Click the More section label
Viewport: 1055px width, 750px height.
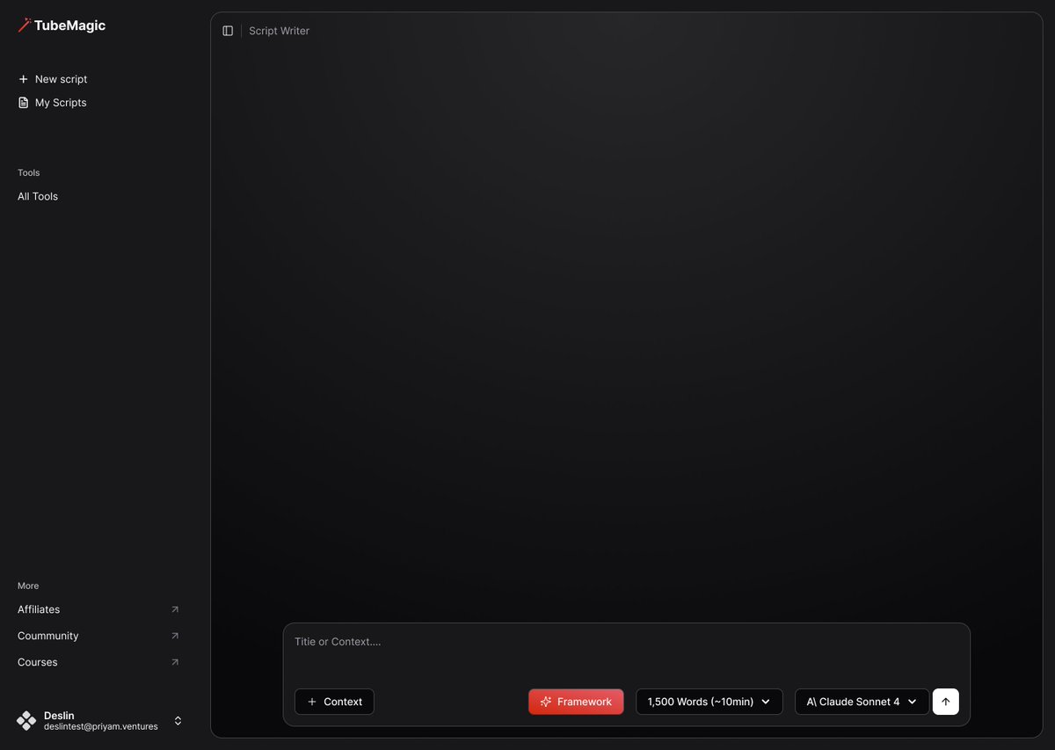(x=28, y=586)
